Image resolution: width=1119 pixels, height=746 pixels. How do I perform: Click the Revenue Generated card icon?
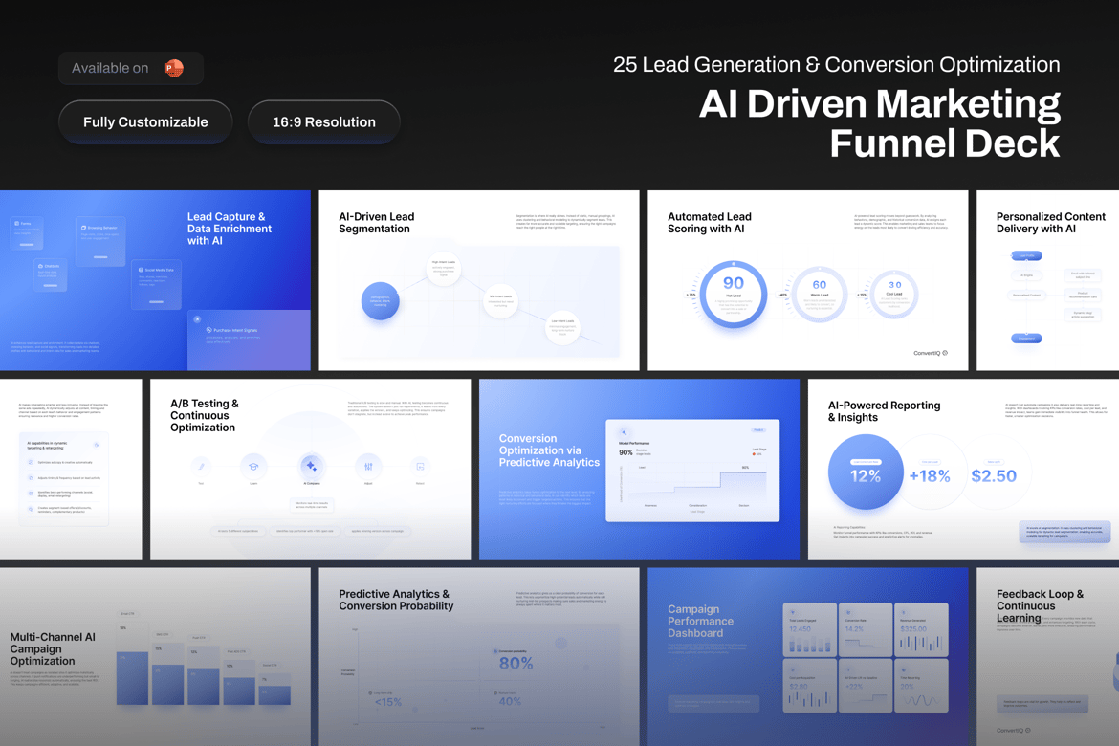(x=904, y=612)
